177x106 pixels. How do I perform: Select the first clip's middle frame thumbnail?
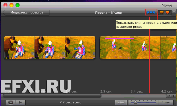(x=49, y=48)
